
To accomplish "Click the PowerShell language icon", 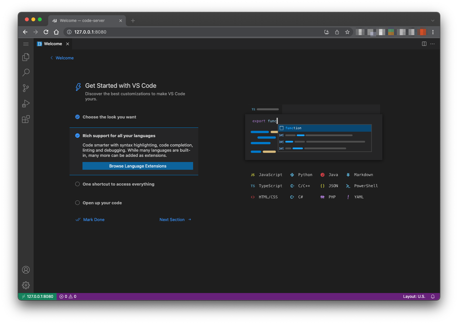I will pyautogui.click(x=348, y=186).
